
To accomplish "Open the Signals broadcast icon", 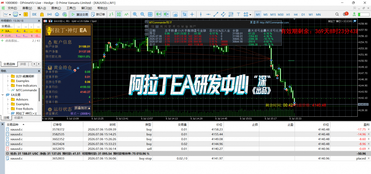I will (x=50, y=14).
